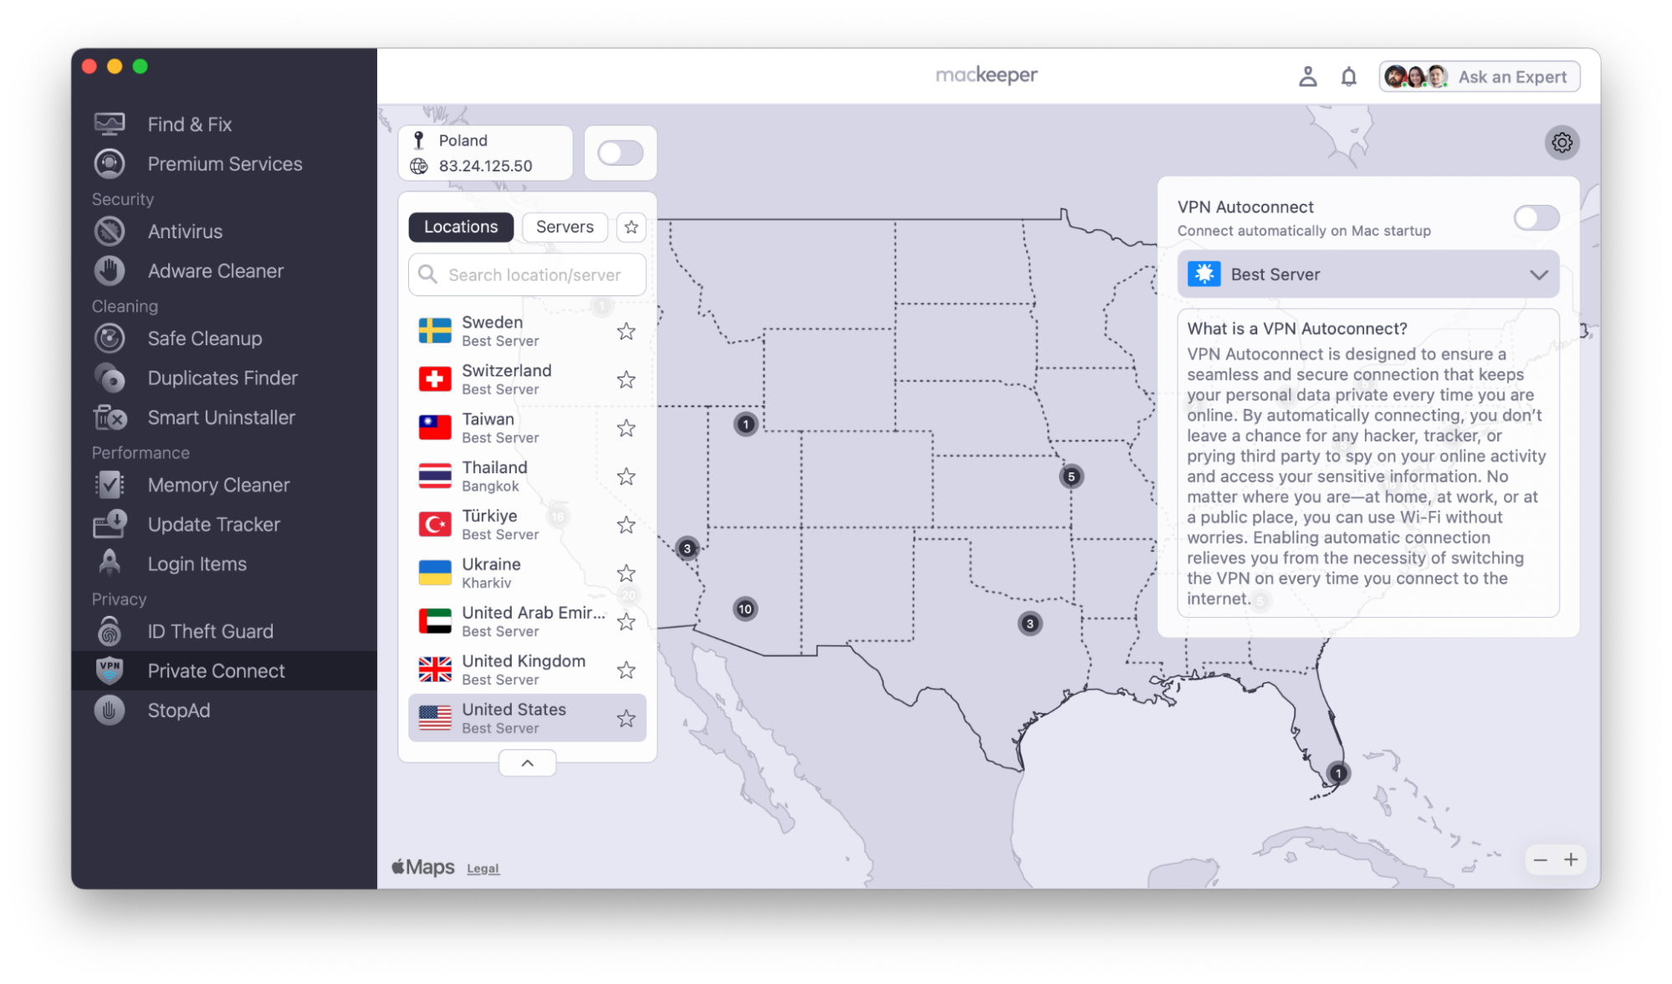Screen dimensions: 1672x984
Task: Star the United Kingdom location
Action: (x=626, y=670)
